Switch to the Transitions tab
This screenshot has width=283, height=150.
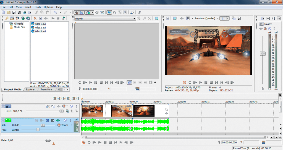(46, 90)
